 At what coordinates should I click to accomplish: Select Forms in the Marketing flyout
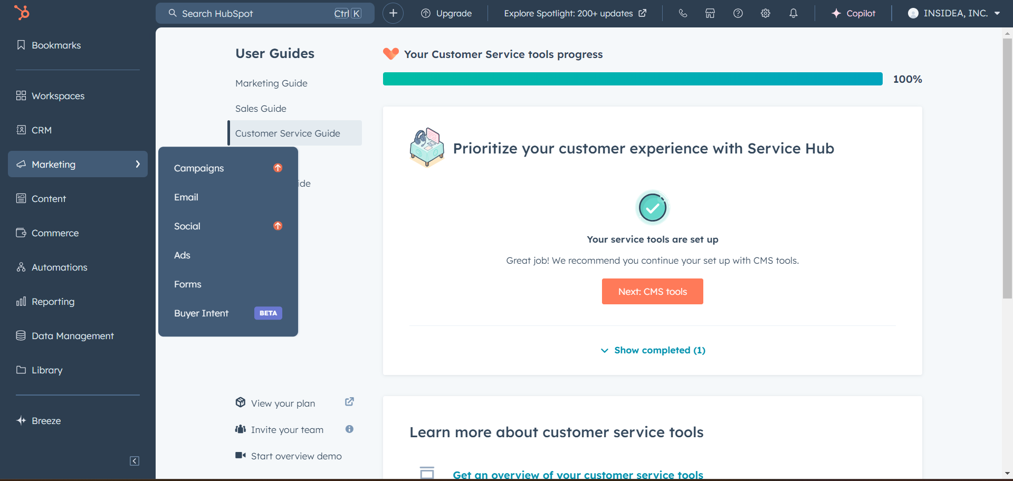point(188,284)
